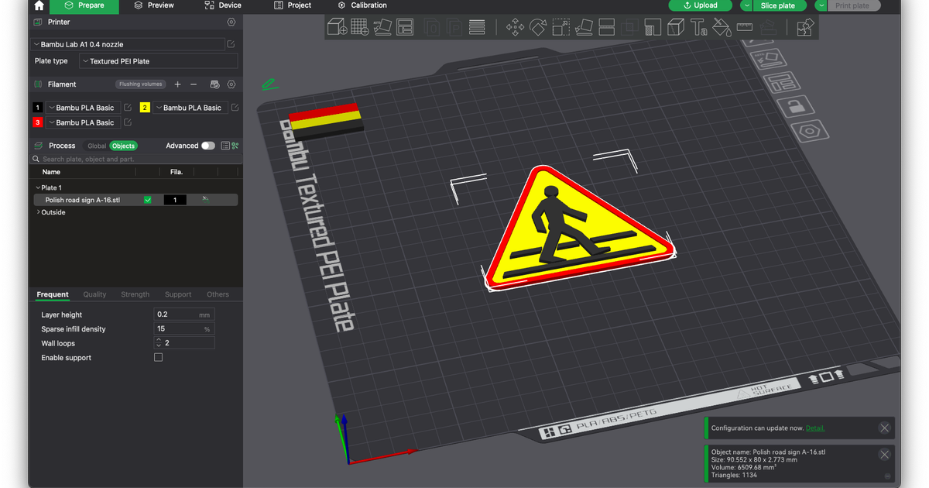Viewport: 929px width, 488px height.
Task: Select the Move tool in the toolbar
Action: tap(516, 26)
